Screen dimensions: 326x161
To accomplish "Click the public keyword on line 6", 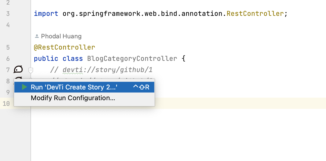I will [46, 58].
